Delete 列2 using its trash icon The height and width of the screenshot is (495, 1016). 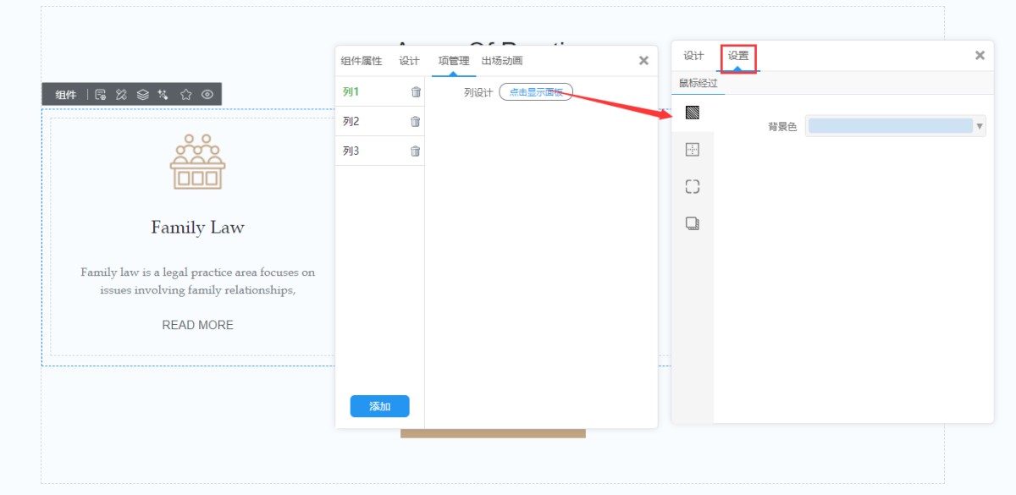[x=415, y=122]
